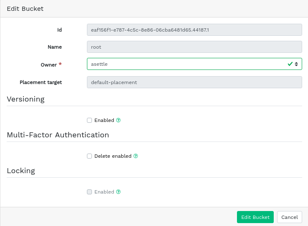Click the help icon next to Locking Enabled
The image size is (308, 226).
pyautogui.click(x=118, y=192)
